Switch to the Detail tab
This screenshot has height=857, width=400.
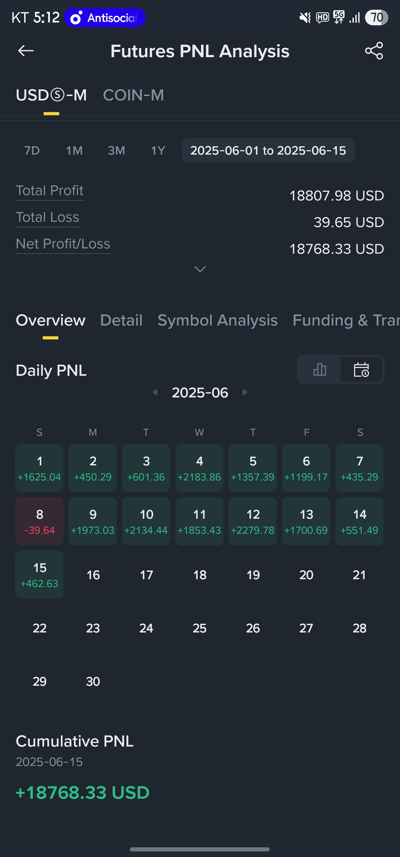pyautogui.click(x=121, y=320)
